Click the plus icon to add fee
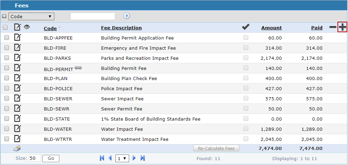This screenshot has width=348, height=165. pos(342,27)
